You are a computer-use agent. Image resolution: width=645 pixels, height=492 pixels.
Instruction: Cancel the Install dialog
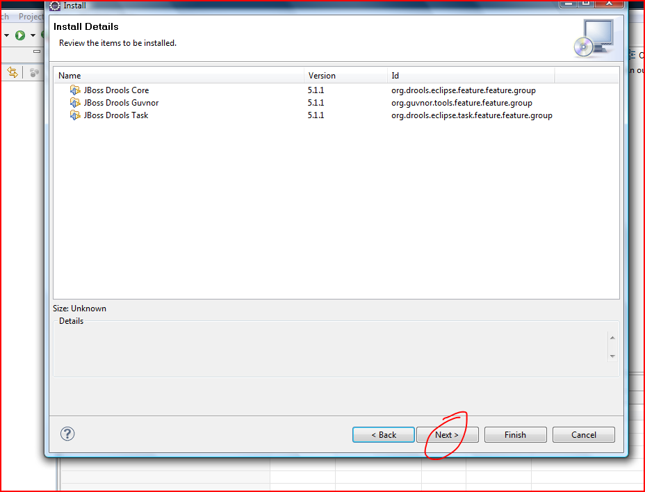[584, 435]
